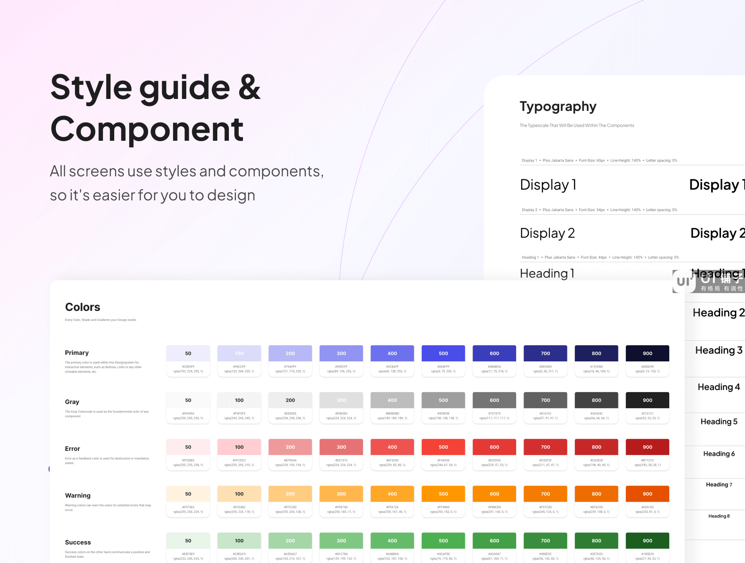Screen dimensions: 745x563
Task: Select the Primary 50 color swatch
Action: pos(188,361)
